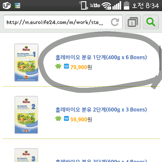This screenshot has height=162, width=162.
Task: Click the page scrollbar on right edge
Action: click(x=160, y=58)
